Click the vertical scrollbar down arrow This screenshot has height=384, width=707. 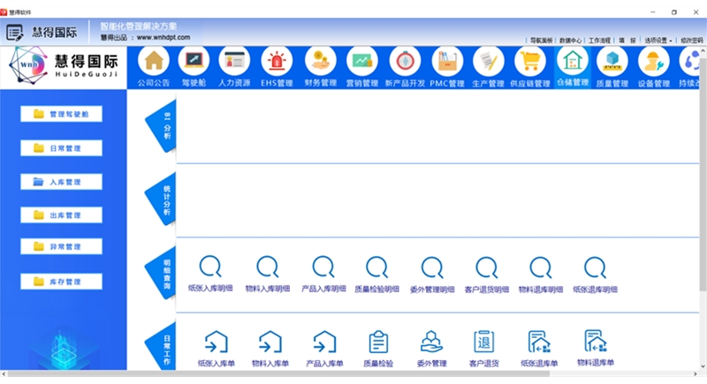(703, 366)
